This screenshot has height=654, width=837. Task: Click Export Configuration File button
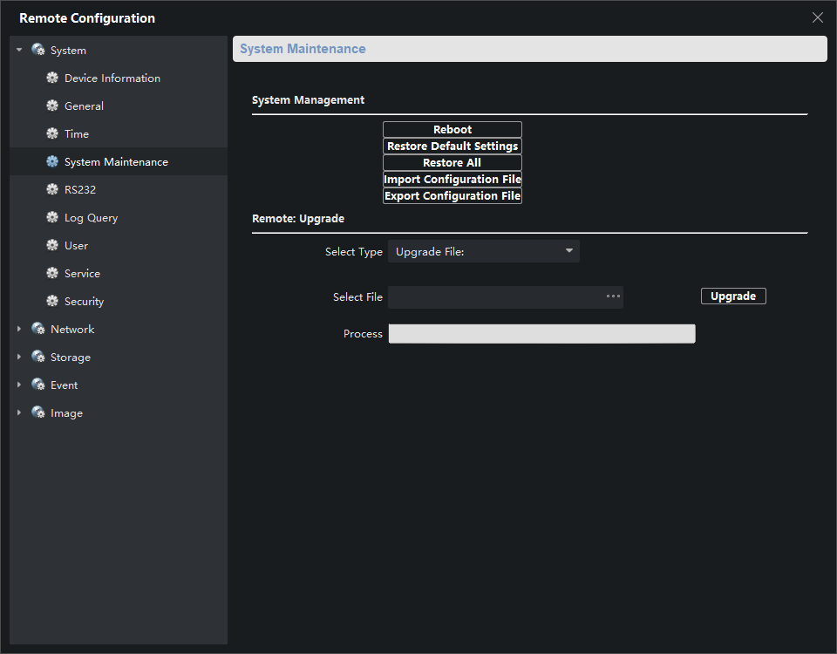(453, 196)
